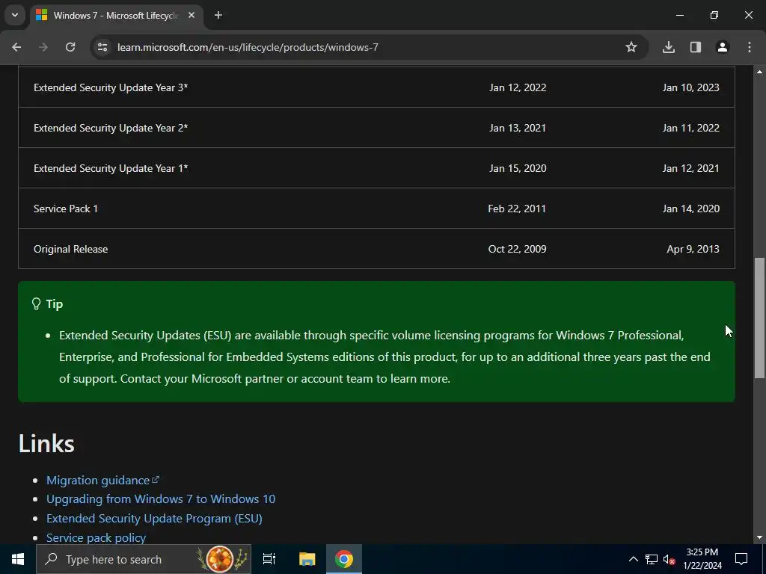Screen dimensions: 766x574
Task: Expand the tab search dropdown
Action: [15, 15]
